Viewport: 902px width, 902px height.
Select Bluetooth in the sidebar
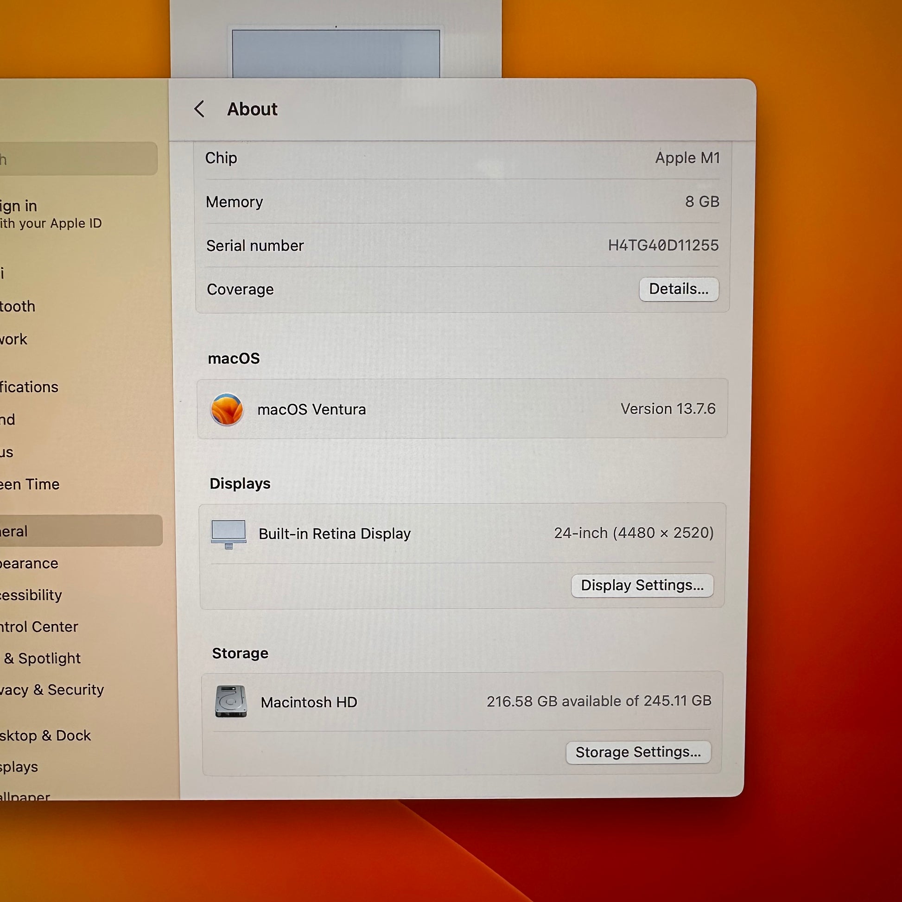tap(18, 306)
